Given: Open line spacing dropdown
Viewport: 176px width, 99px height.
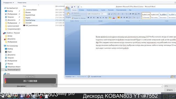Looking at the screenshot, I should pyautogui.click(x=130, y=18).
